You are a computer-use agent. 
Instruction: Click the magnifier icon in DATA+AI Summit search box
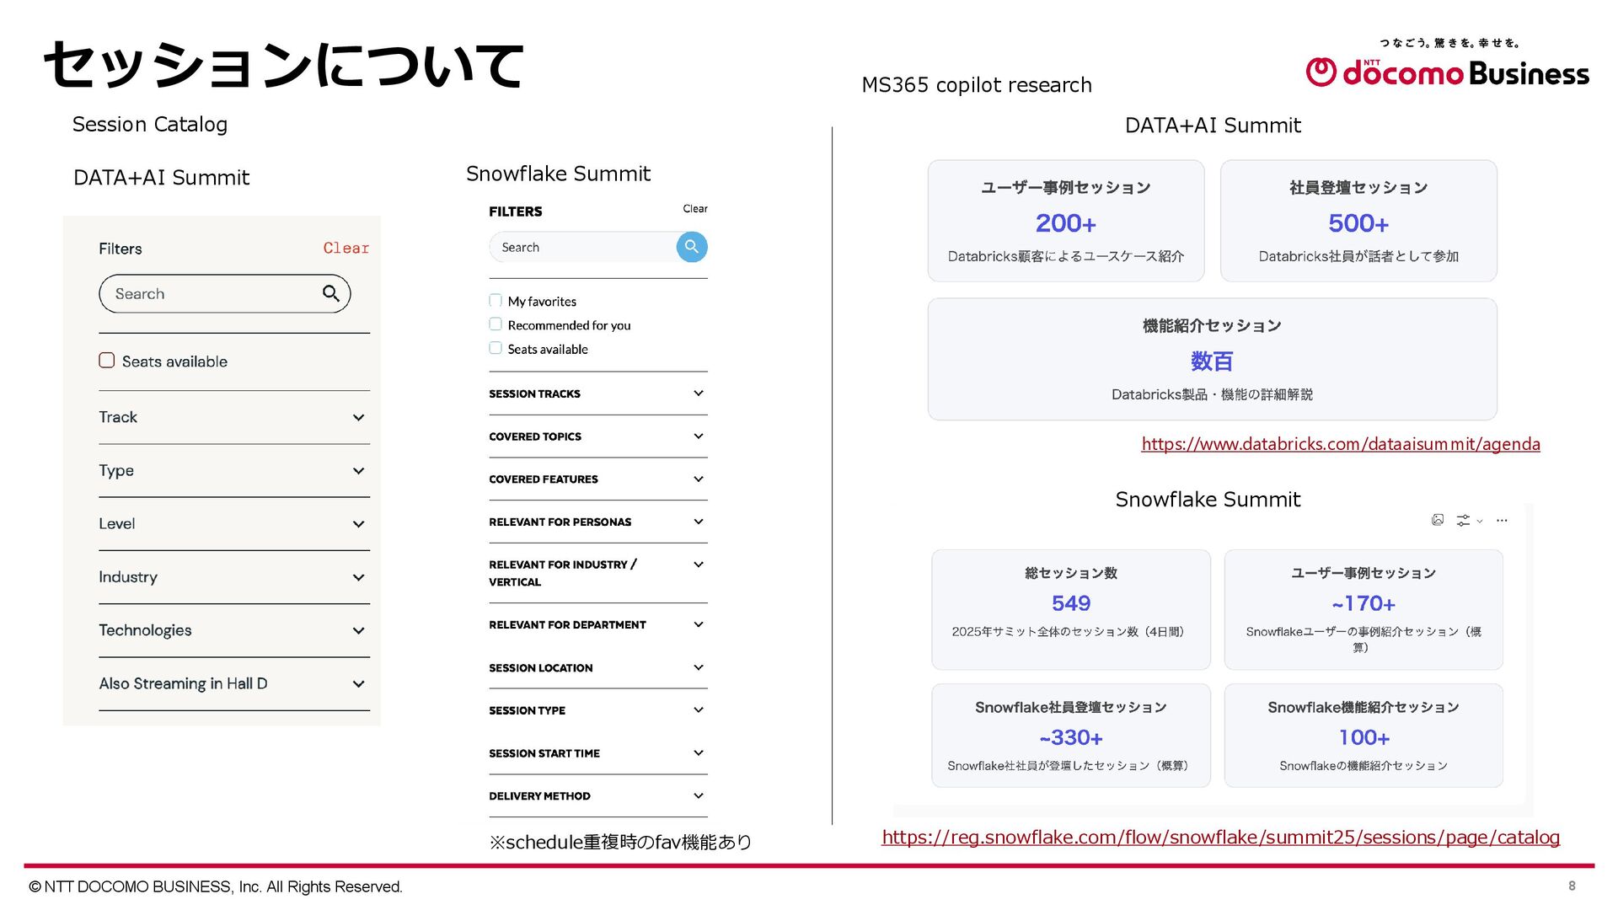331,293
